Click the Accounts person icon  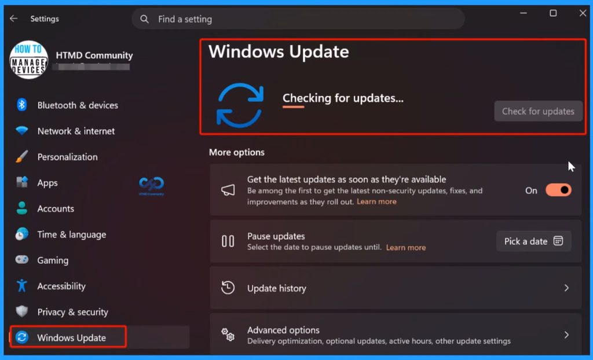[21, 208]
